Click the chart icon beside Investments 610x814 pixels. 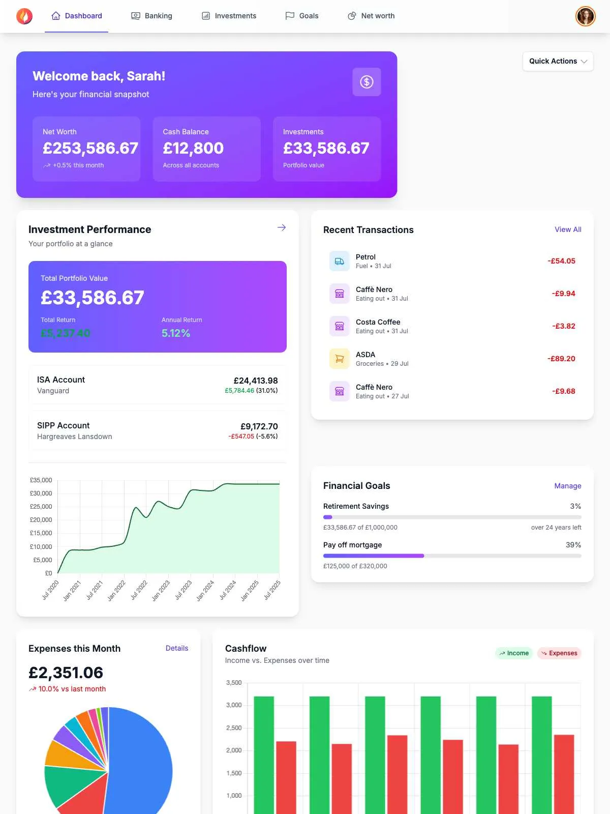pos(206,16)
